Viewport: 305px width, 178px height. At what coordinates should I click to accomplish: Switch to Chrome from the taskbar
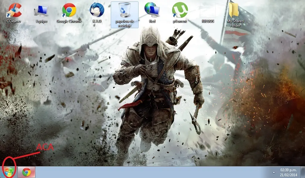click(x=27, y=172)
